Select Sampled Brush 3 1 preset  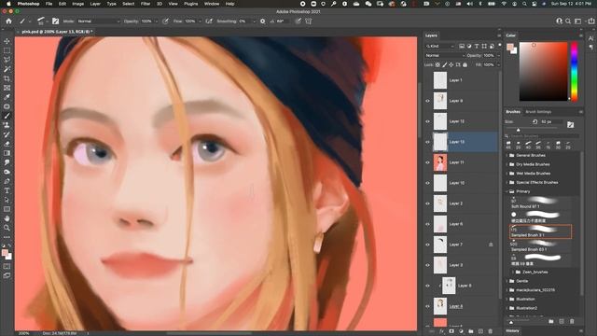[x=541, y=231]
